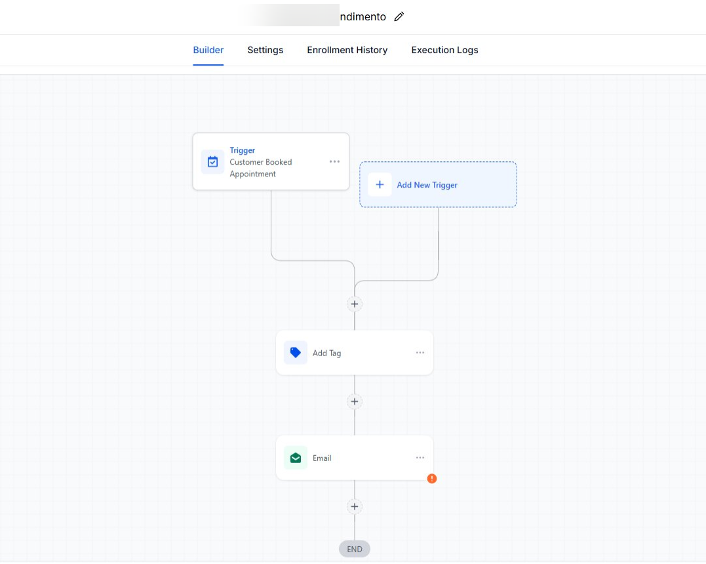
Task: Click the blue tag icon on Add Tag
Action: pos(296,353)
